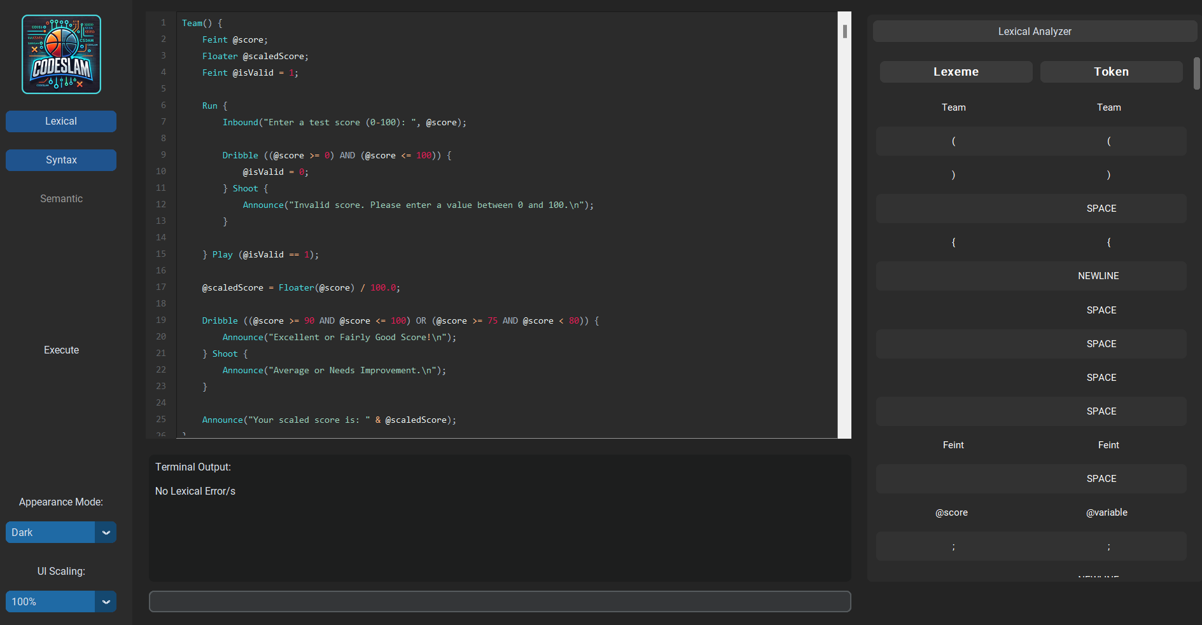Select the semicolon lexeme cell
1202x625 pixels.
[953, 547]
